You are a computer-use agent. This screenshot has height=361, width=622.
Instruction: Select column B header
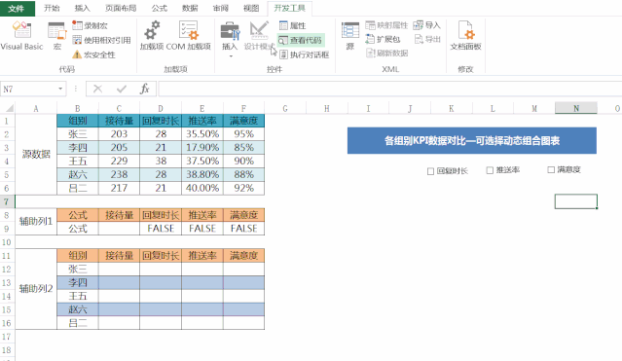pyautogui.click(x=77, y=108)
